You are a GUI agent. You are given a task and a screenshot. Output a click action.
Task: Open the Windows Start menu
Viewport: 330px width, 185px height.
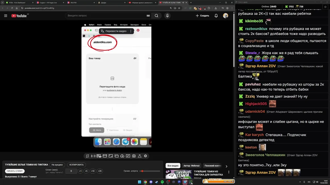pyautogui.click(x=139, y=182)
